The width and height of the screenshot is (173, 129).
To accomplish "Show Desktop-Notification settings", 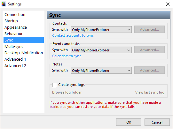I will [x=24, y=53].
